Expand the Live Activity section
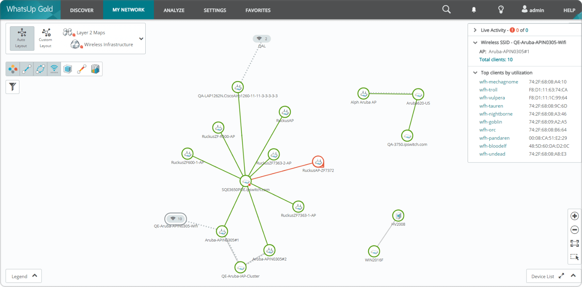This screenshot has width=582, height=287. 475,30
